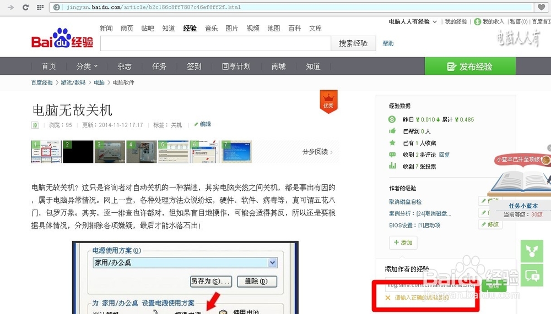Open the 我的经验 link
Image resolution: width=551 pixels, height=314 pixels.
click(x=456, y=22)
